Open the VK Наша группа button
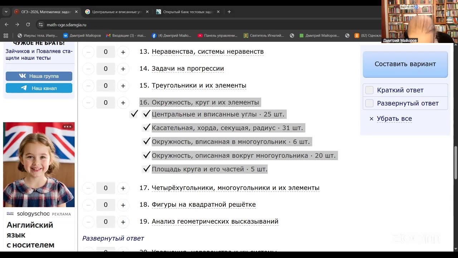This screenshot has height=258, width=458. pyautogui.click(x=39, y=76)
